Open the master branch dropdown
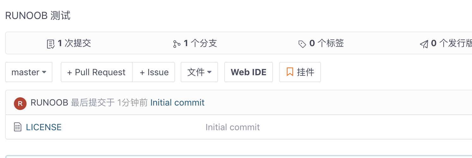This screenshot has height=158, width=472. [x=29, y=72]
